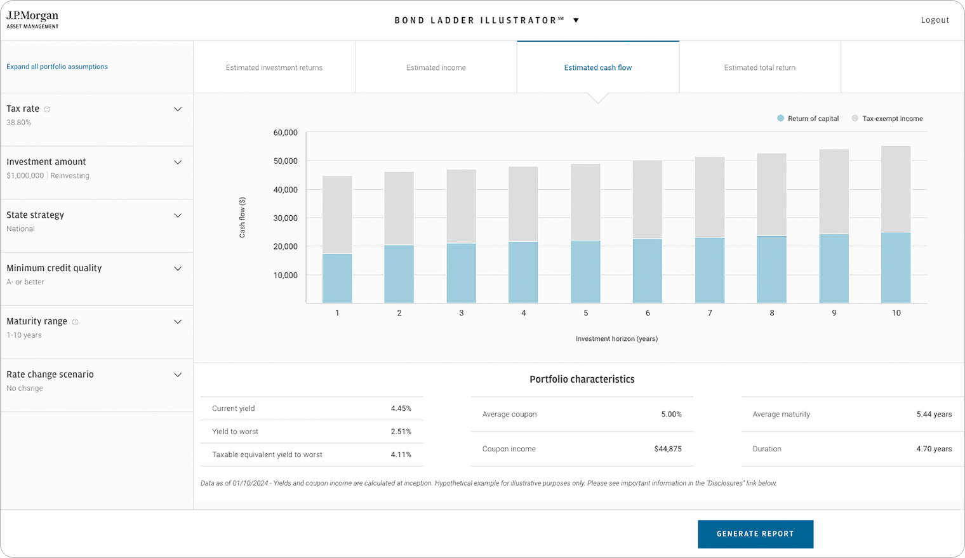965x558 pixels.
Task: Expand the Minimum credit quality section
Action: [x=178, y=269]
